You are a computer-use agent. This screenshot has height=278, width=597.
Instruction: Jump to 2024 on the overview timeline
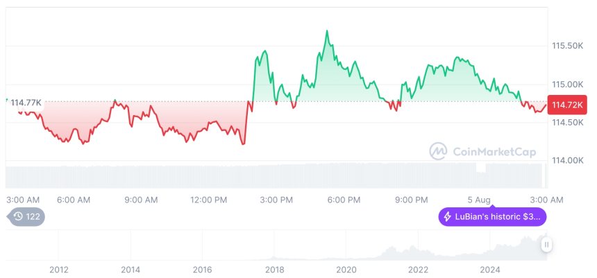coord(490,269)
